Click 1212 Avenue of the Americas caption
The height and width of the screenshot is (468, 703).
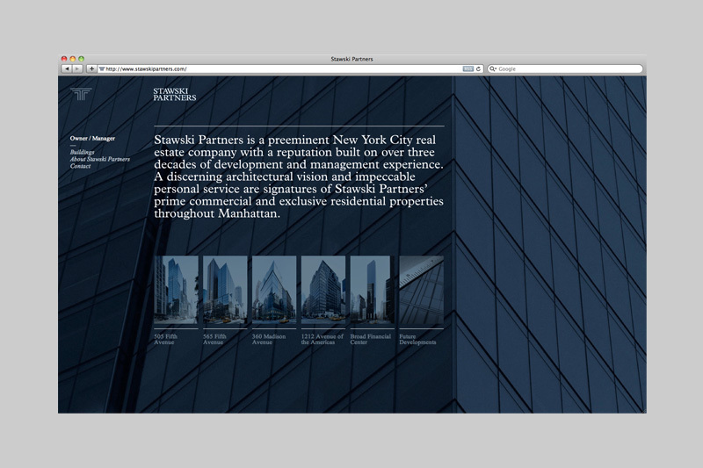click(323, 339)
